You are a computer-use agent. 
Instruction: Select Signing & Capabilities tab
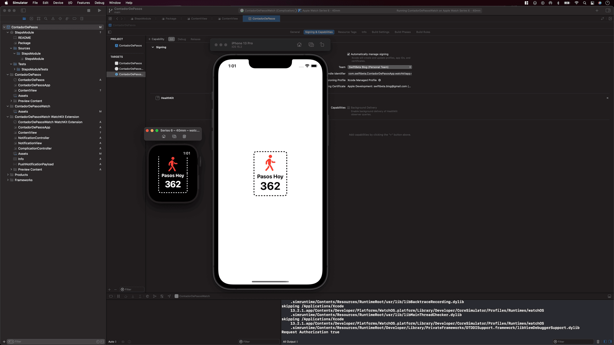[319, 32]
